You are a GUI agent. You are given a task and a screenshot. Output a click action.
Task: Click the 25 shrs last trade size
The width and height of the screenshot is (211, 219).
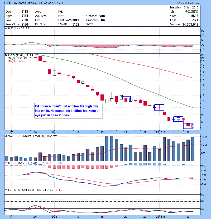[73, 20]
